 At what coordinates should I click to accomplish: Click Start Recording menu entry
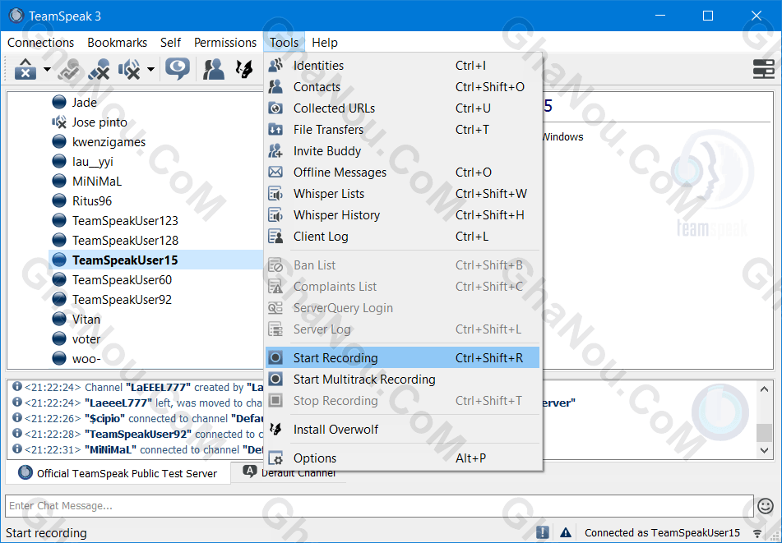pos(402,357)
